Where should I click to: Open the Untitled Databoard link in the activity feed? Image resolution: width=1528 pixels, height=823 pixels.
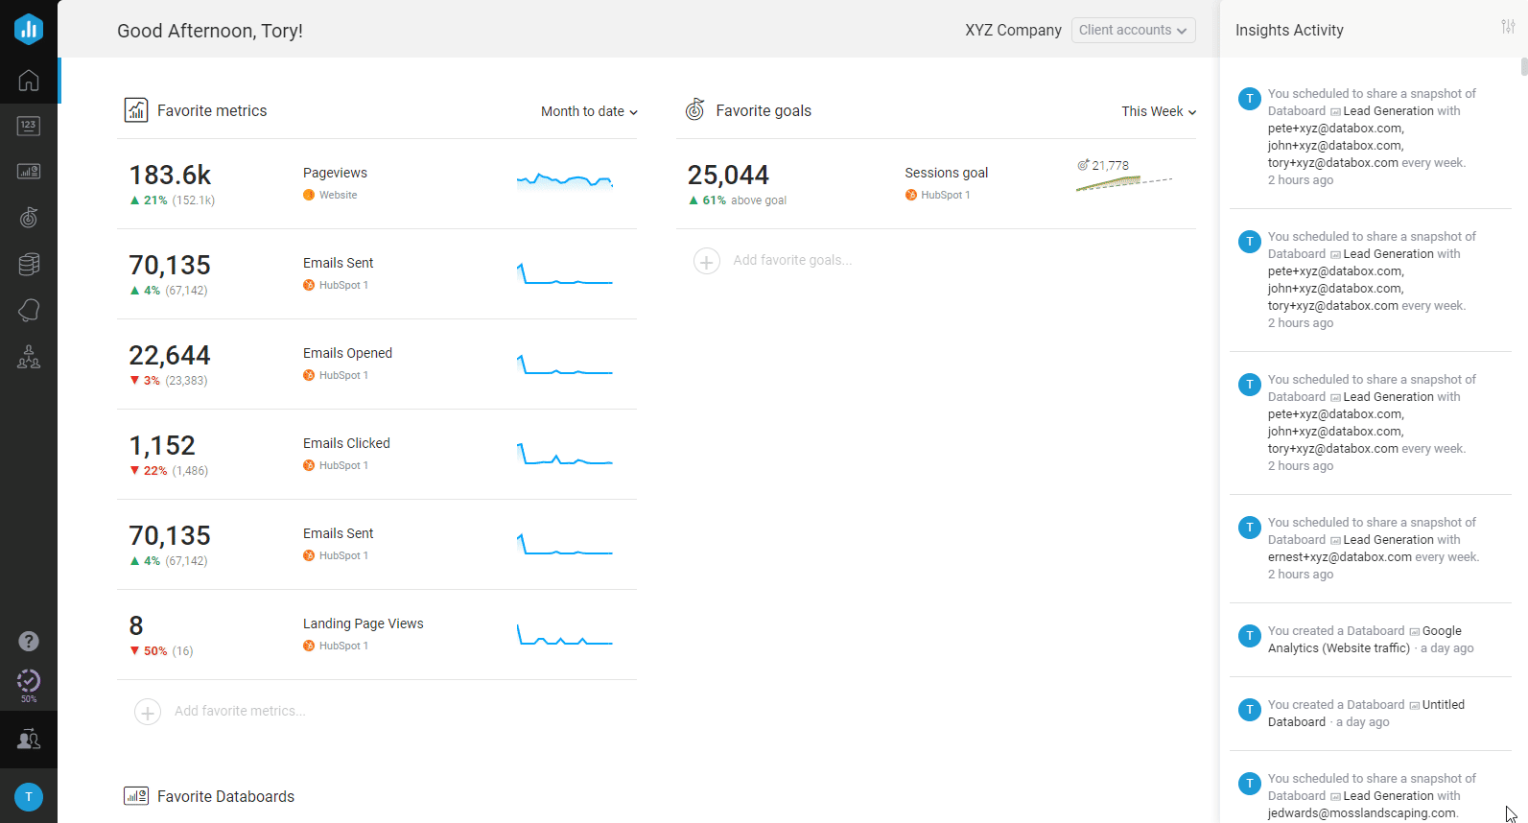pos(1443,705)
